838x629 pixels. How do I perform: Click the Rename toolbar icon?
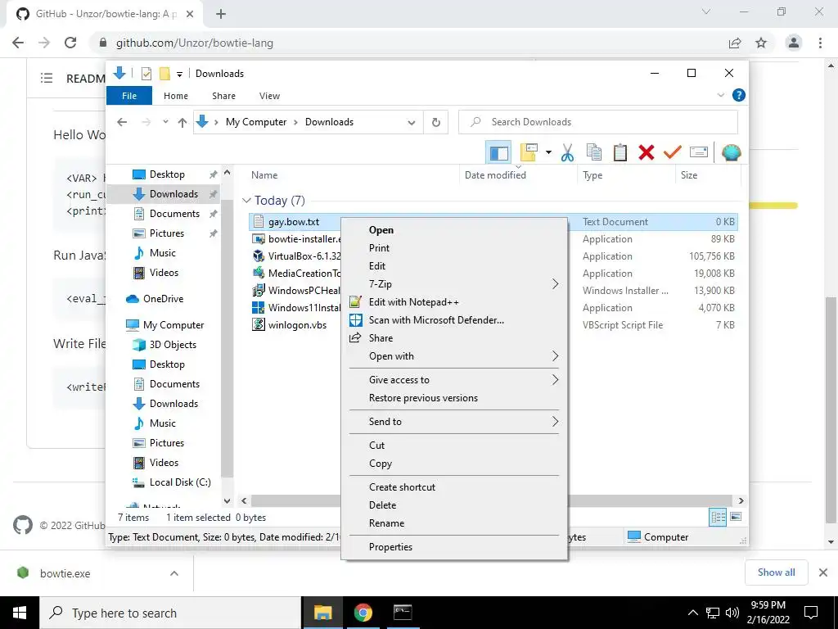click(699, 153)
